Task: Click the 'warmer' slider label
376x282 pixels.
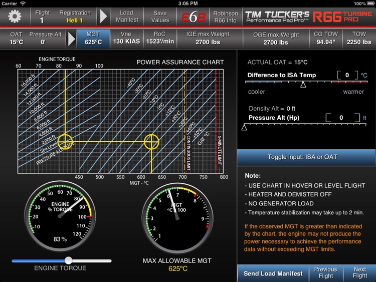Action: (353, 92)
